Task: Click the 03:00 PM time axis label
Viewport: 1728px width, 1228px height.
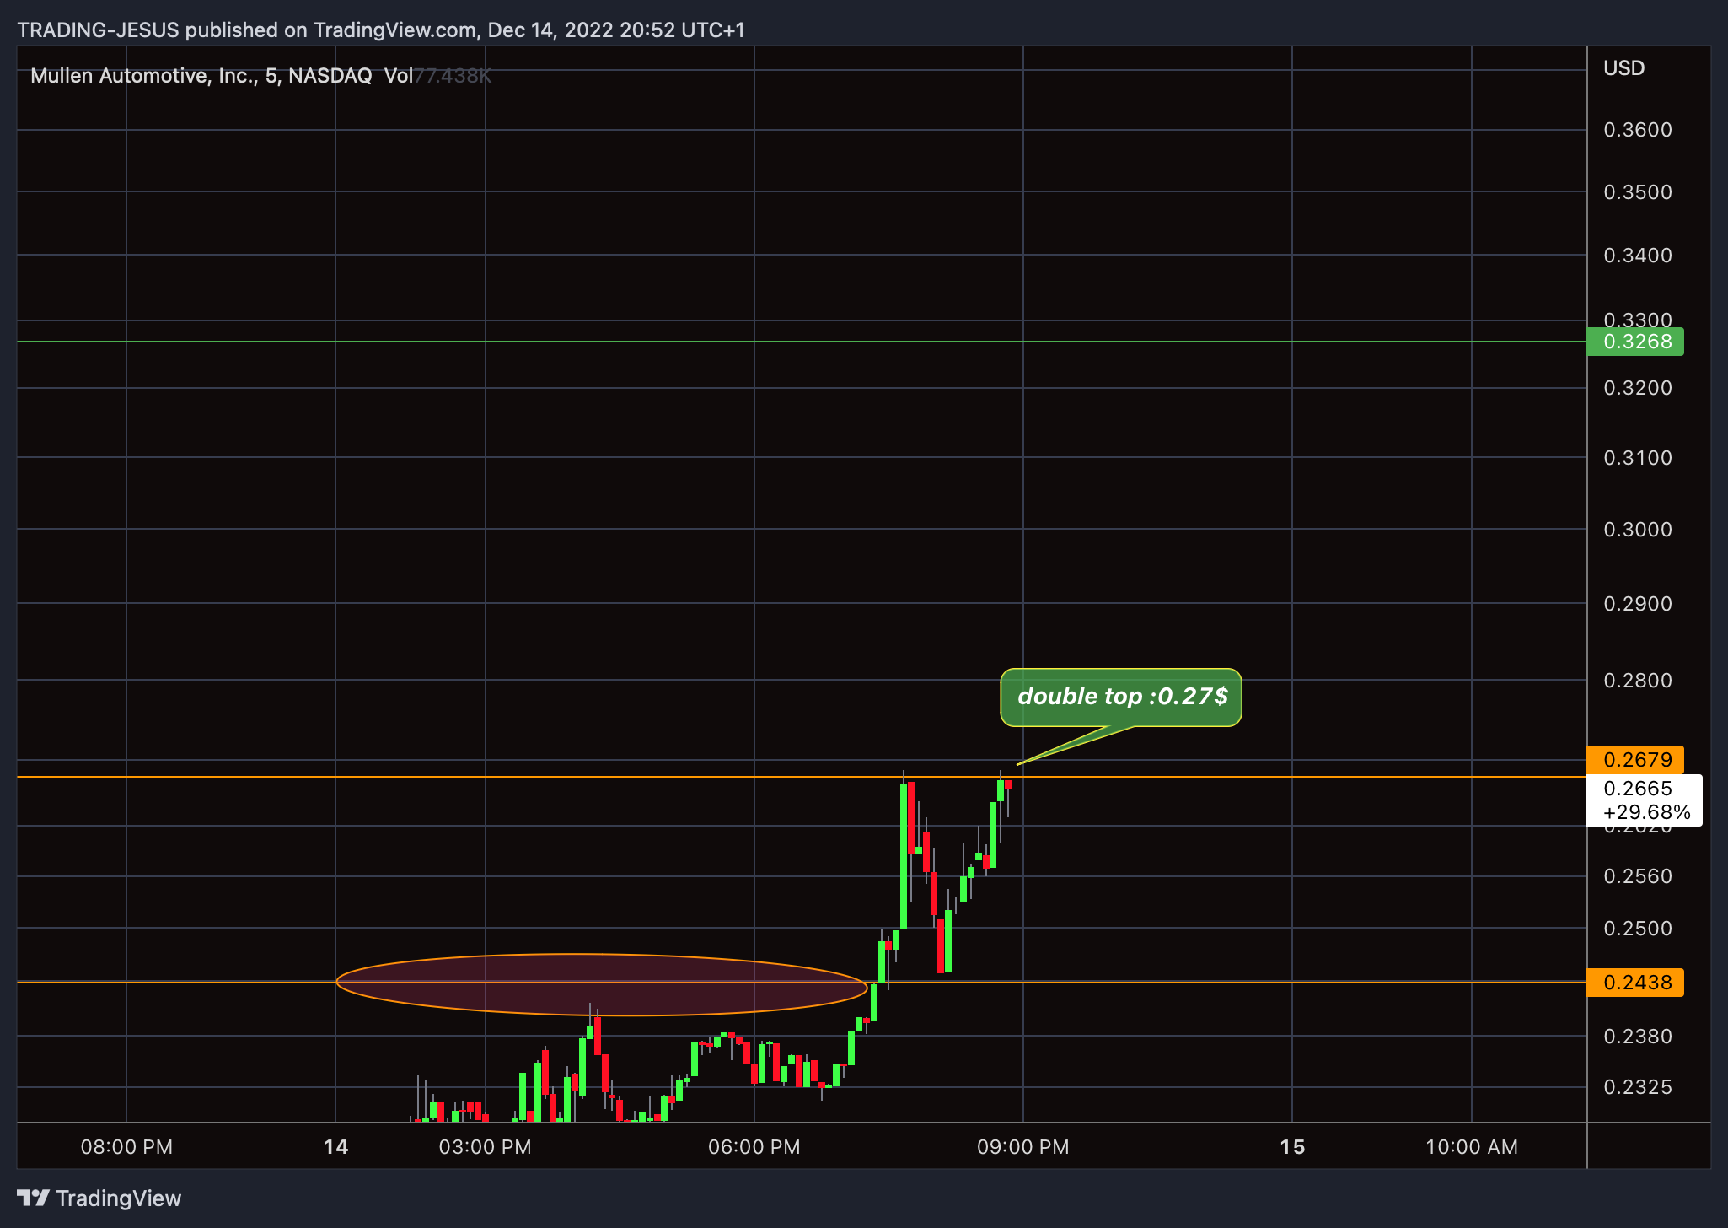Action: click(485, 1147)
